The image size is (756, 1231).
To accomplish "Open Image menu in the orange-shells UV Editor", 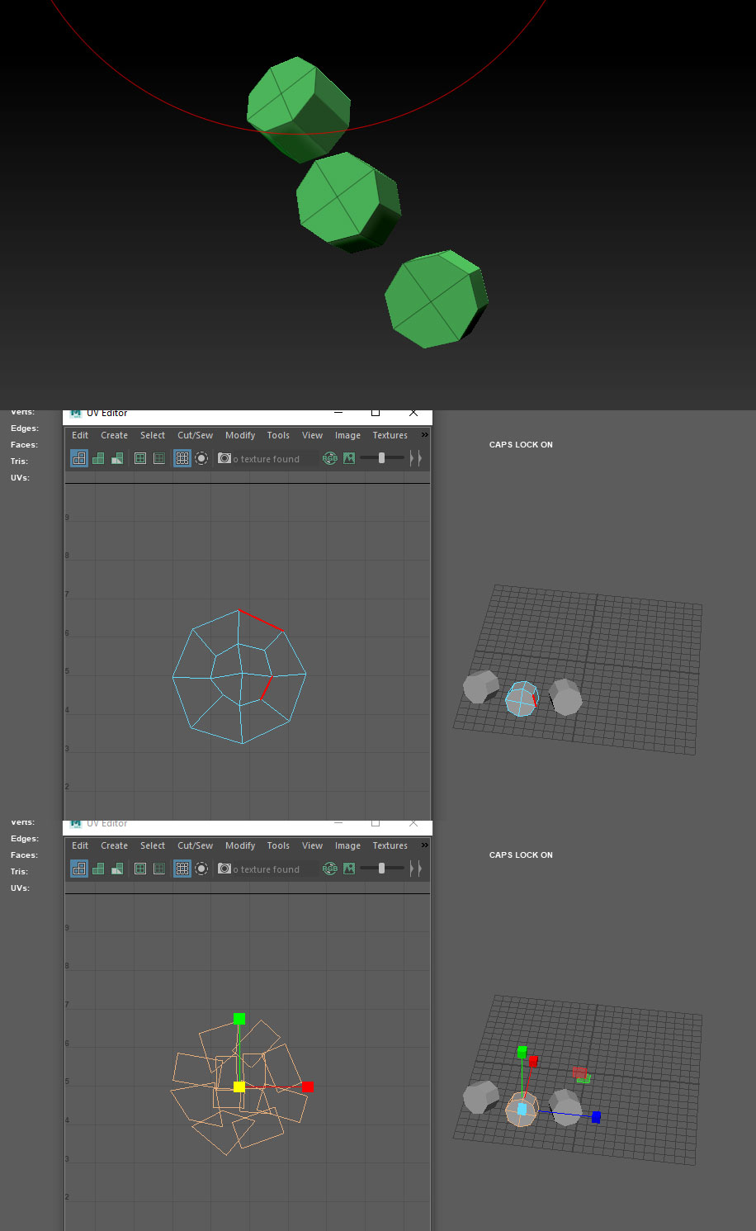I will point(347,845).
